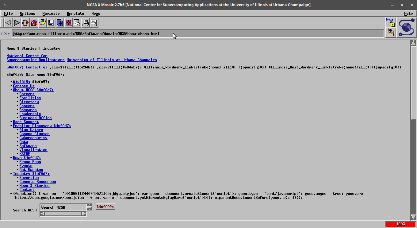Open the Contact Us menu list link

[24, 86]
